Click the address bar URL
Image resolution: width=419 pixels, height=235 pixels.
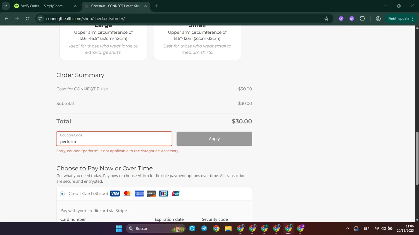85,19
